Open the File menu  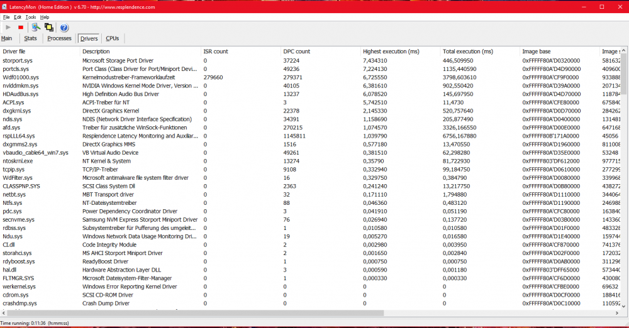coord(6,17)
